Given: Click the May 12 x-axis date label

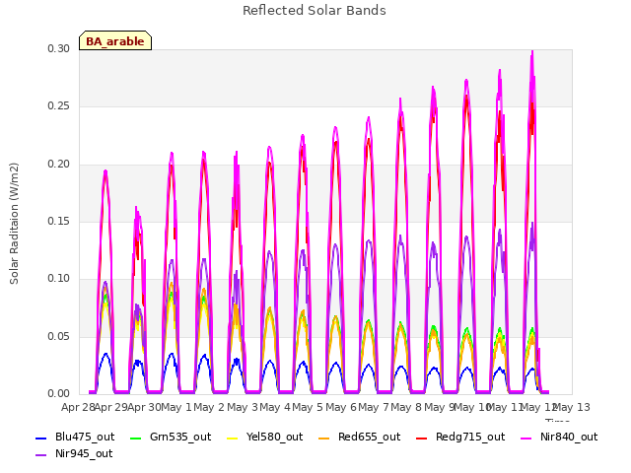Looking at the screenshot, I should (x=538, y=407).
